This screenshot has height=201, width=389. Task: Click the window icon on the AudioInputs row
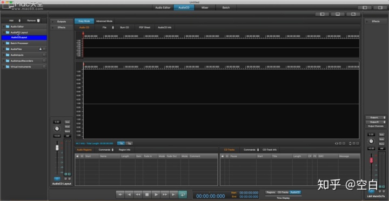[44, 55]
